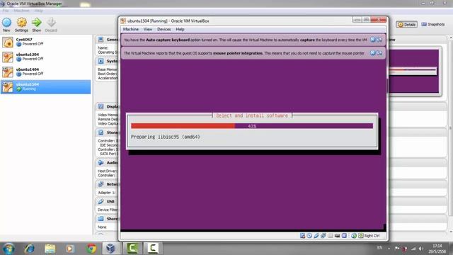Viewport: 453px width, 255px height.
Task: Click the General section icon in details
Action: 101,40
